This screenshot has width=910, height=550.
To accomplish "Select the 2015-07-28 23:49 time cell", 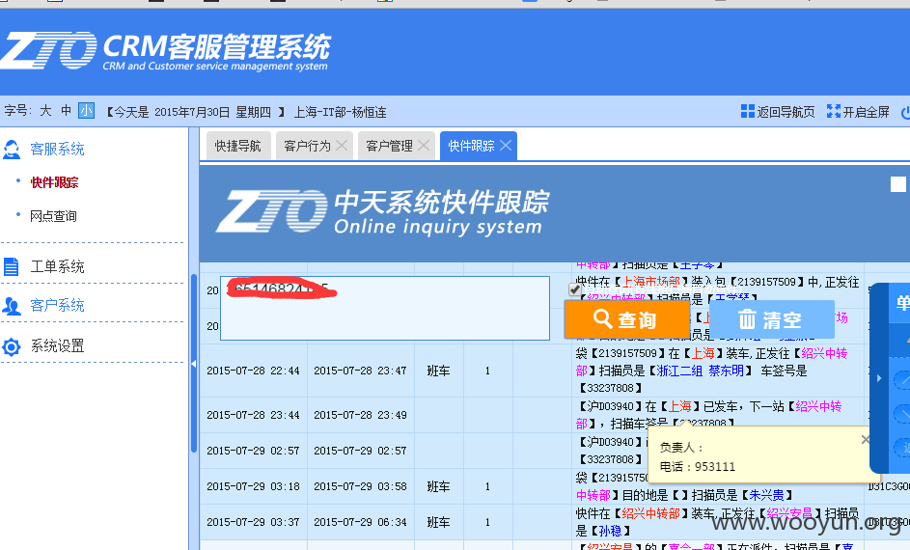I will point(360,416).
